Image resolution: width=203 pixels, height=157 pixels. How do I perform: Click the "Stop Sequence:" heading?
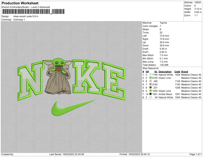[x=151, y=68]
